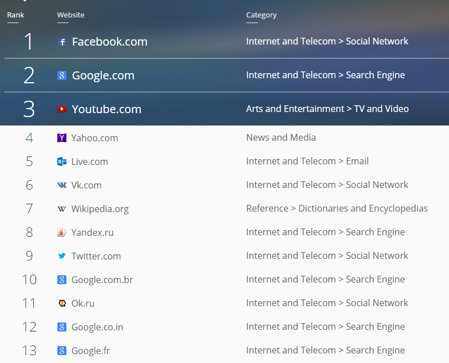Click Yandex.ru's Search Engine category
449x363 pixels.
326,232
